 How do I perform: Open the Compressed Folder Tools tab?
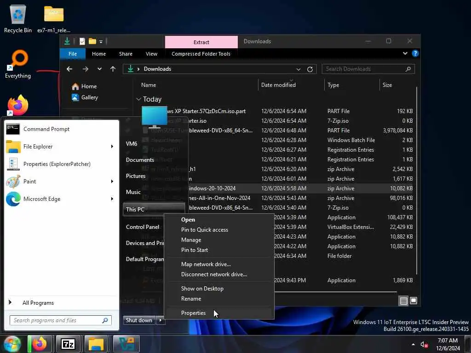201,54
